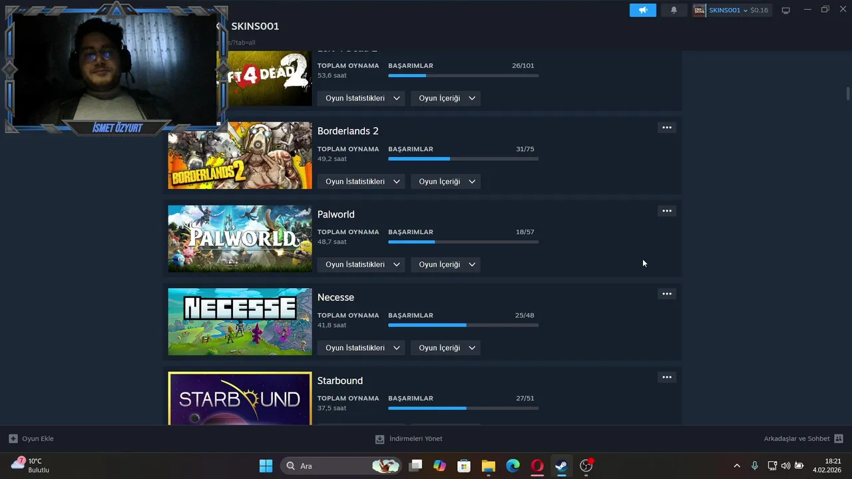852x479 pixels.
Task: Expand Oyun İçeriği for Necesse
Action: click(445, 347)
